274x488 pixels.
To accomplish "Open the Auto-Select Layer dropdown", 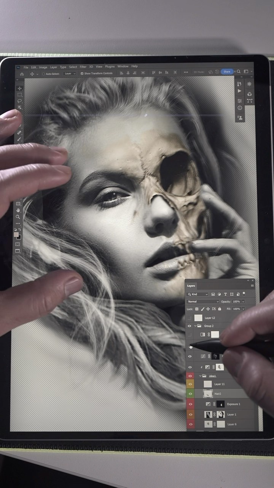I will pos(69,74).
